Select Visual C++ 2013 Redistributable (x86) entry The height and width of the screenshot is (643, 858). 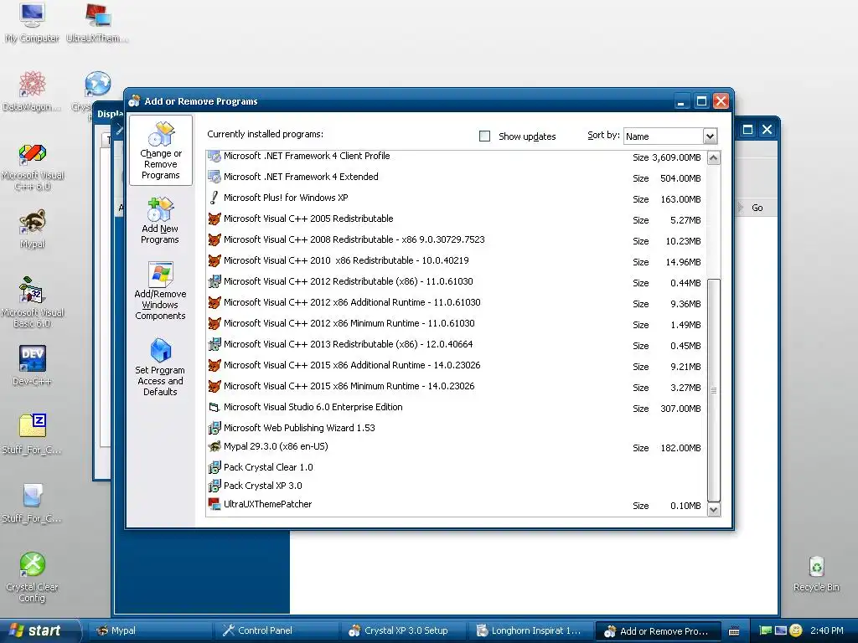point(456,344)
